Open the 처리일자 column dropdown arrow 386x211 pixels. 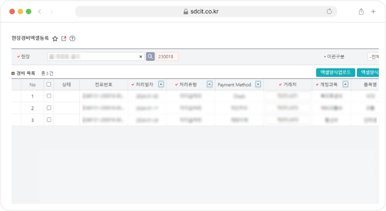pos(161,84)
